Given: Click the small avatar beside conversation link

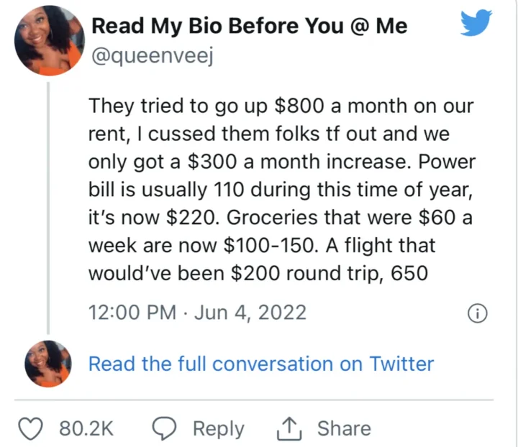Looking at the screenshot, I should click(47, 364).
